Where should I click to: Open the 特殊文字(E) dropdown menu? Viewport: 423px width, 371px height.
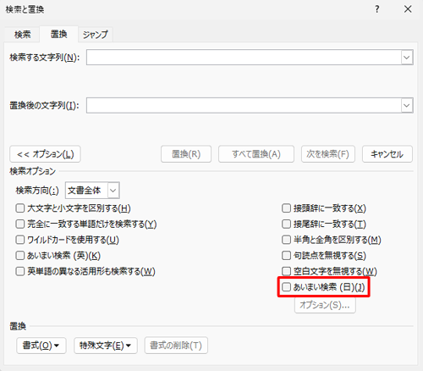click(x=106, y=346)
